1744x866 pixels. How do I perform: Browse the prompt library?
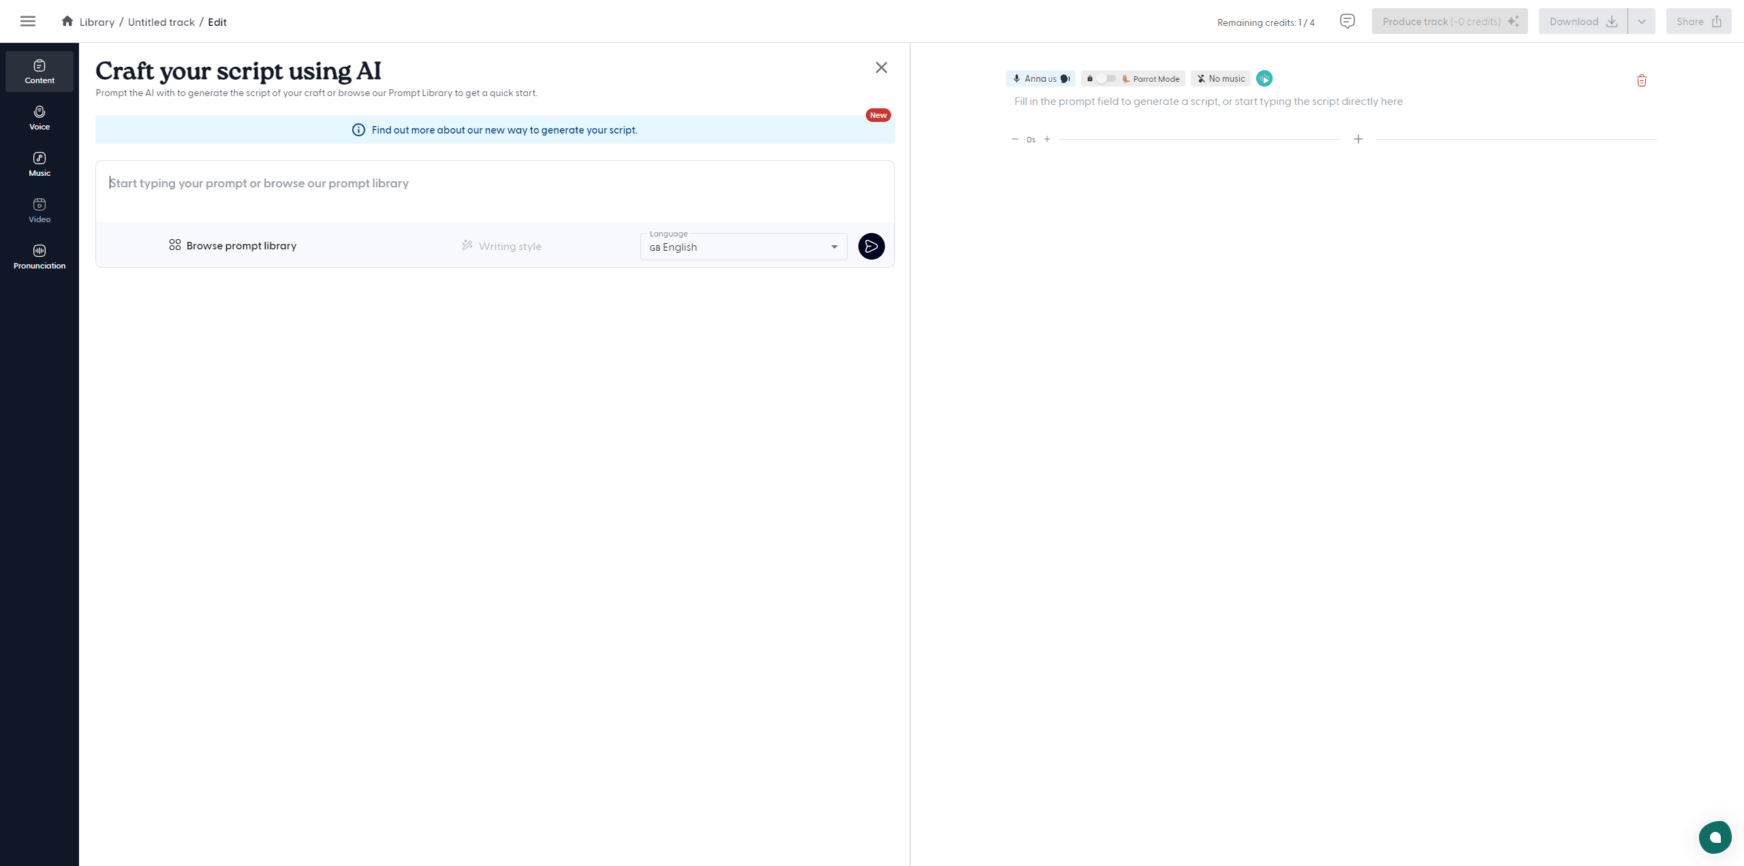pyautogui.click(x=233, y=245)
